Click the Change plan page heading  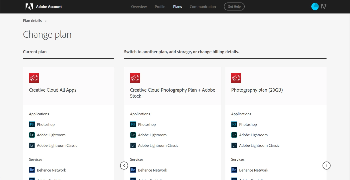point(47,34)
